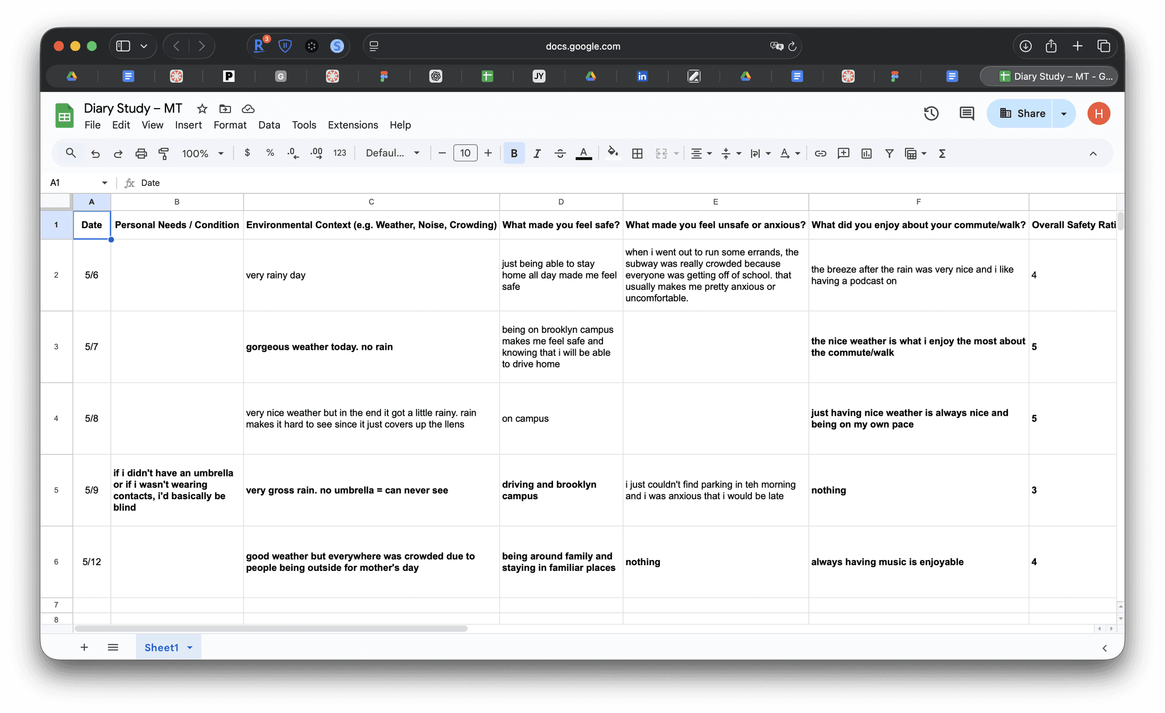Image resolution: width=1165 pixels, height=713 pixels.
Task: Click the insert chart icon
Action: pos(866,154)
